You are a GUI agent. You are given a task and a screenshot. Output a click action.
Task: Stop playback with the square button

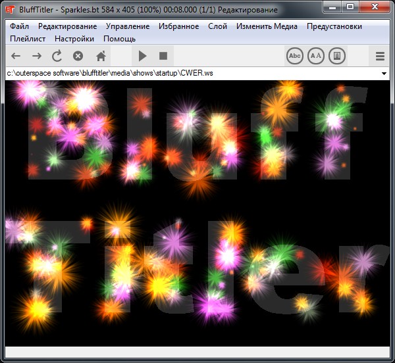click(x=163, y=57)
